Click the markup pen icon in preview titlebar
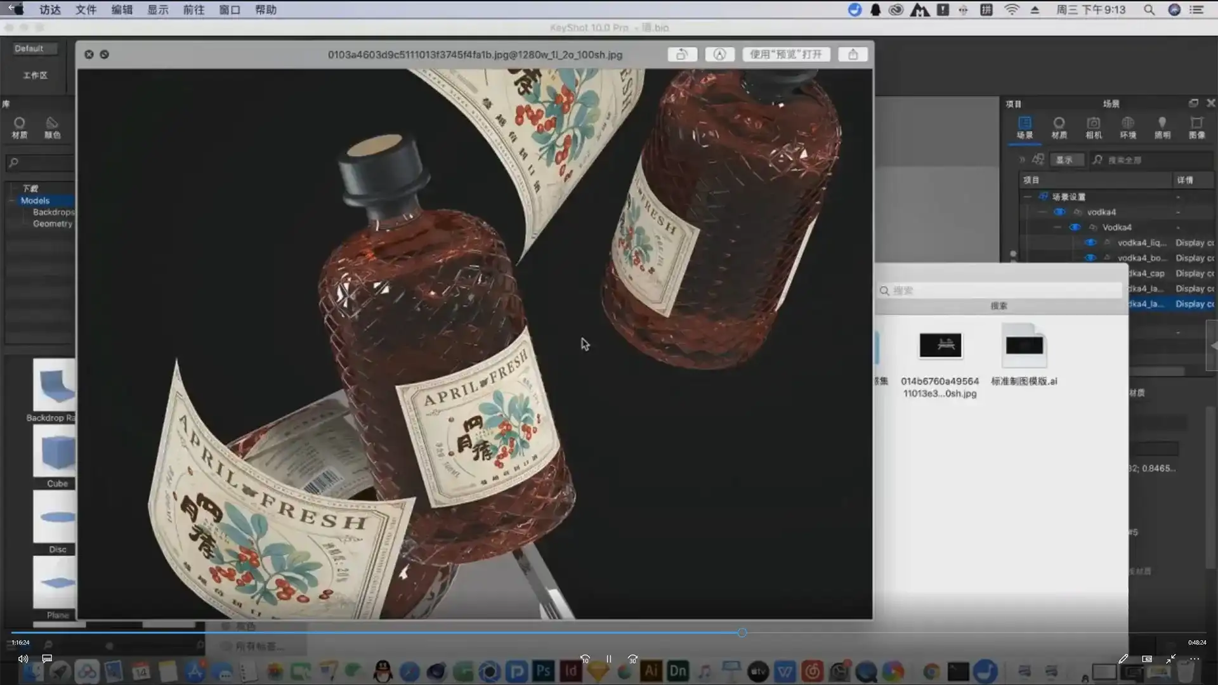Viewport: 1218px width, 685px height. 719,55
